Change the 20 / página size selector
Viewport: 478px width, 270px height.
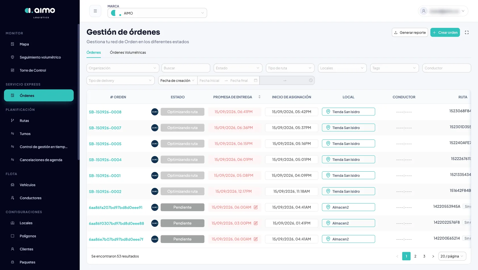click(452, 256)
